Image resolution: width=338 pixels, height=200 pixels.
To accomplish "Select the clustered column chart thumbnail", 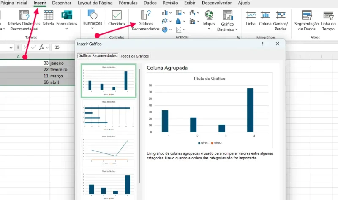I will (109, 81).
